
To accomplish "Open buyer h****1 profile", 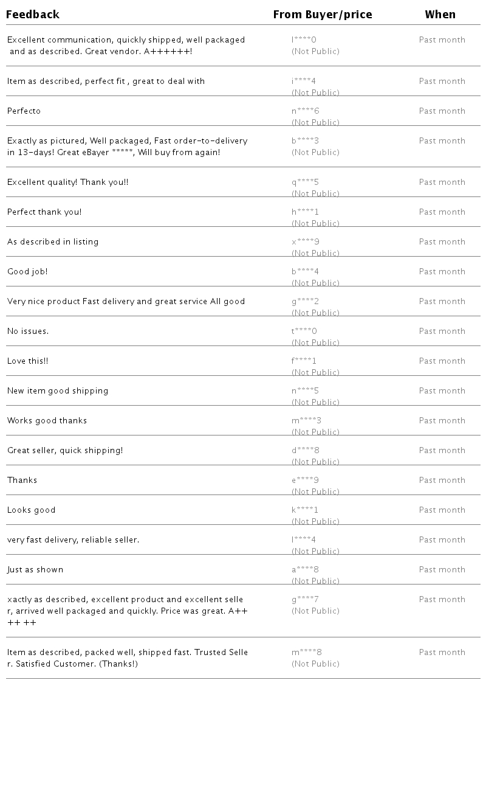I will 306,212.
